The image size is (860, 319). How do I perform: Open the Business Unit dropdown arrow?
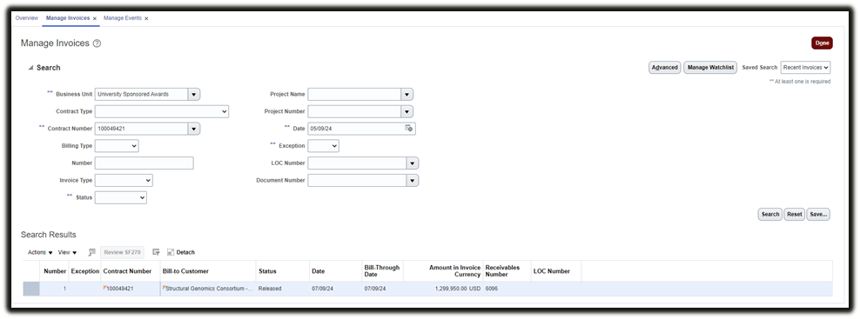pyautogui.click(x=193, y=94)
